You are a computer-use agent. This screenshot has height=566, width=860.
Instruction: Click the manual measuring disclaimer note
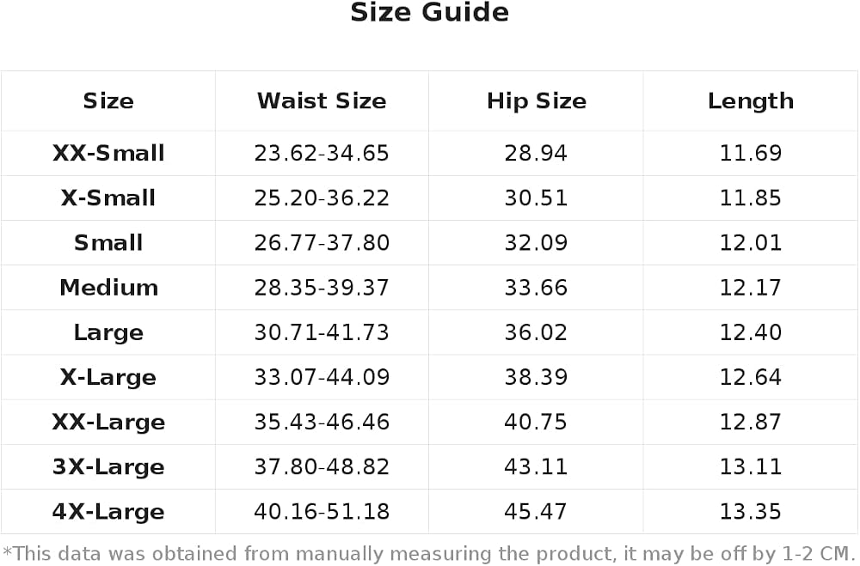pos(429,554)
